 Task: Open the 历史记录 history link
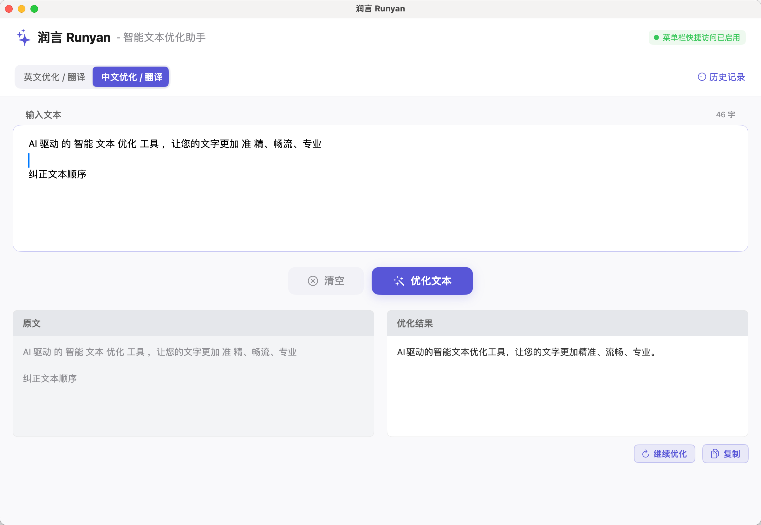(726, 77)
